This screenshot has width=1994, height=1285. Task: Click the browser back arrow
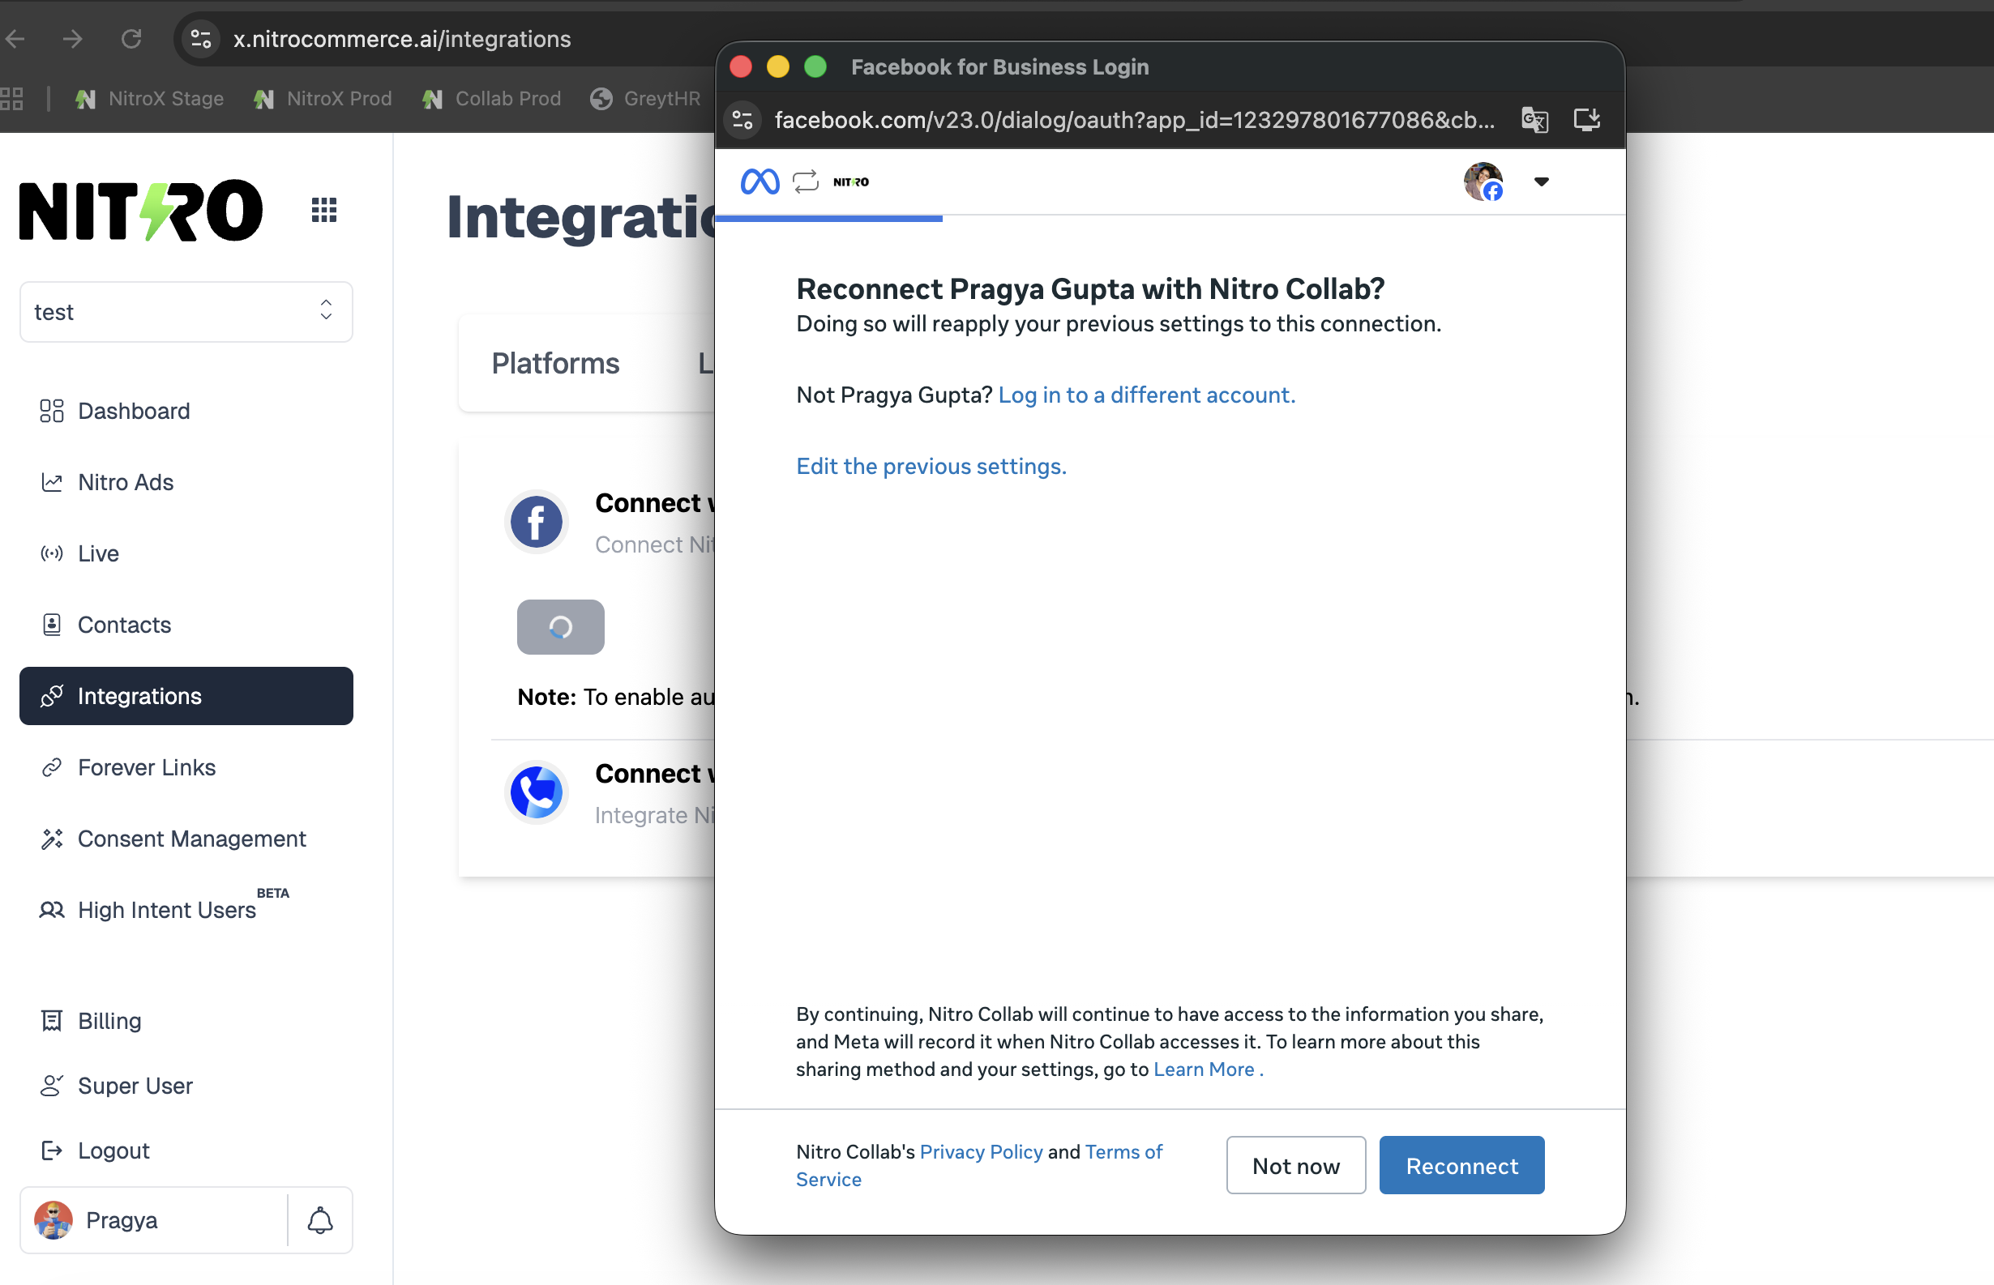pos(16,38)
